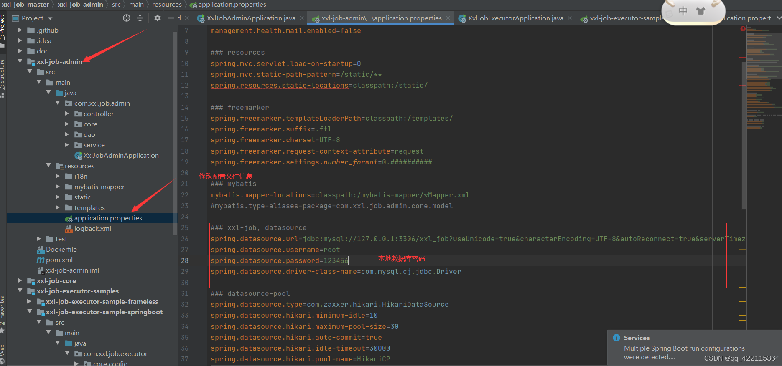Expand the .github folder
Viewport: 782px width, 366px height.
pos(20,30)
